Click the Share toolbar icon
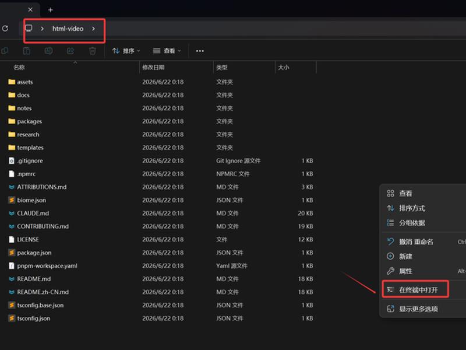Image resolution: width=466 pixels, height=350 pixels. point(70,51)
